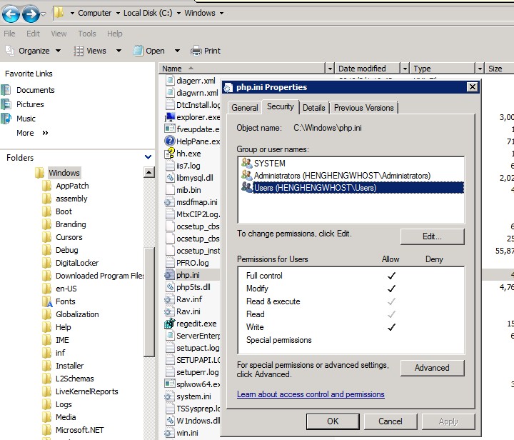
Task: Select the php.ini file icon in list
Action: coord(169,275)
